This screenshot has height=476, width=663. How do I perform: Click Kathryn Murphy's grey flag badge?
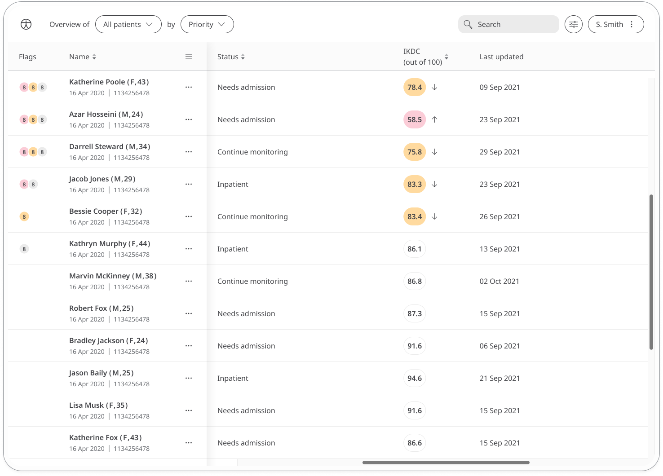tap(24, 249)
